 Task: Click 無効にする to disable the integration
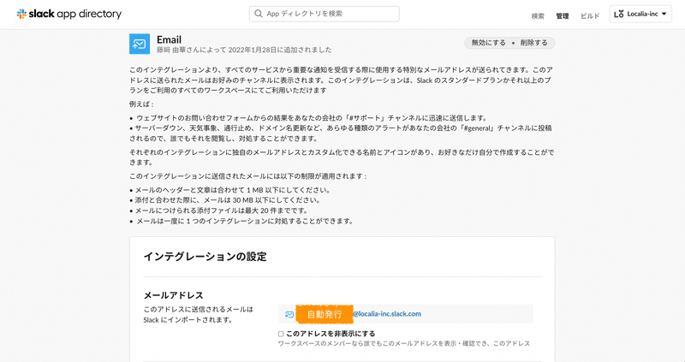488,43
